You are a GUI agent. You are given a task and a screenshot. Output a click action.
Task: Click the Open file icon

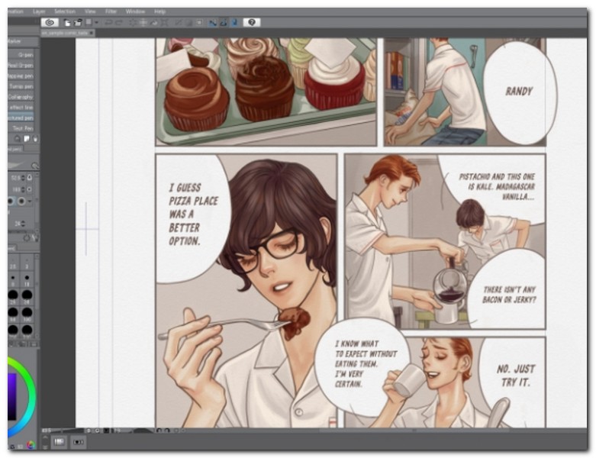78,23
